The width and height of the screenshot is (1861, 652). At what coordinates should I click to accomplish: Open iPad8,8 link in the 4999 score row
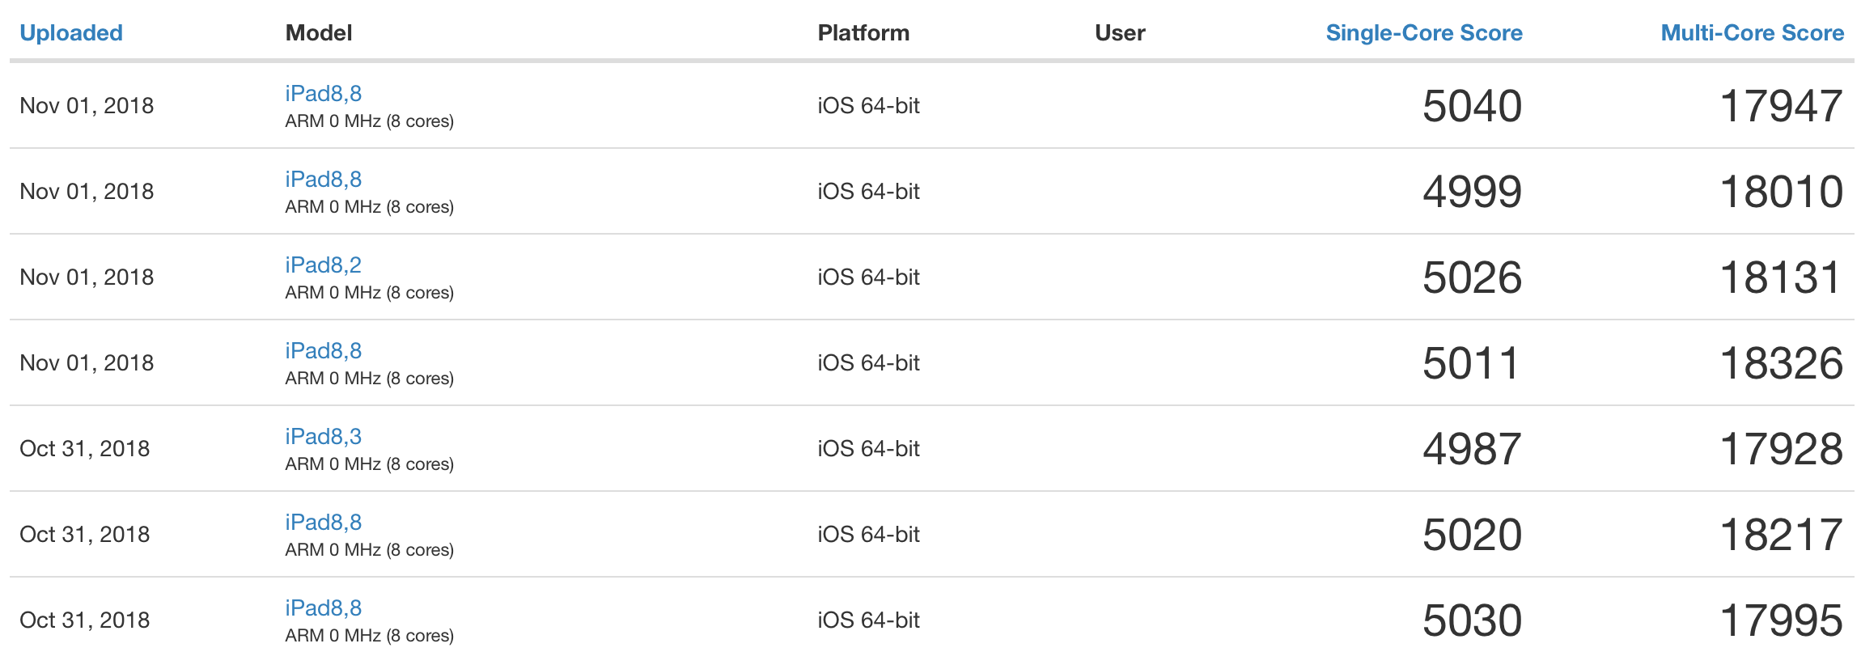click(x=323, y=180)
